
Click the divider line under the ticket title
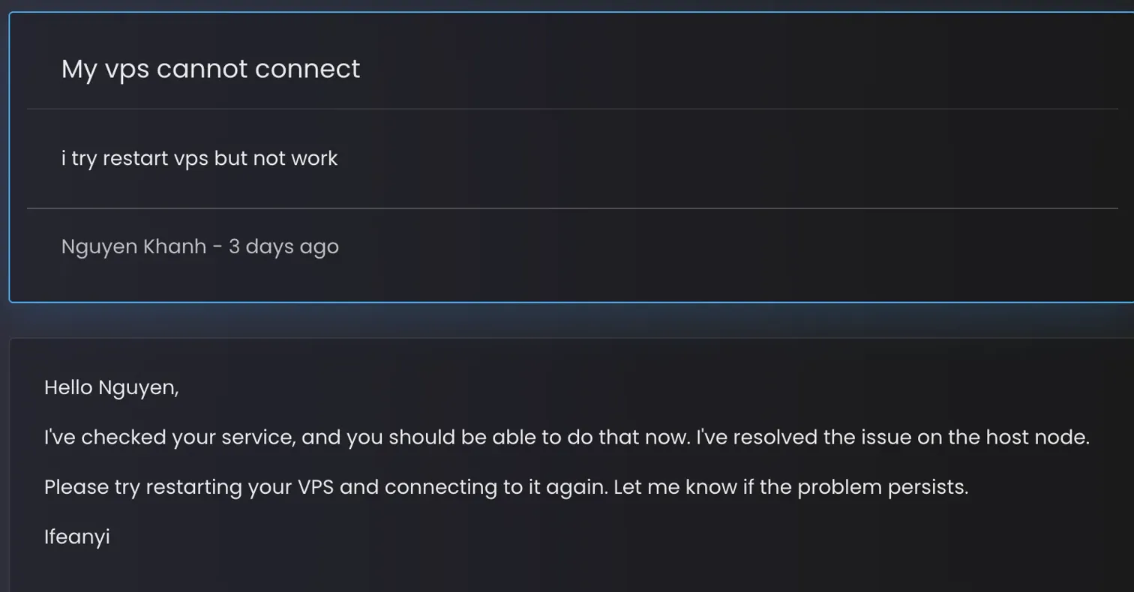tap(571, 109)
